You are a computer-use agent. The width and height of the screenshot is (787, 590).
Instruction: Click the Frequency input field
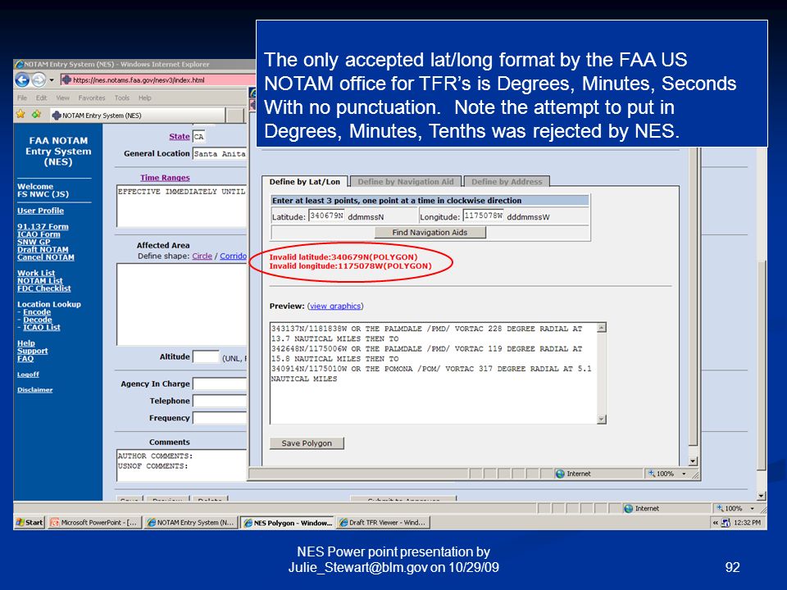pos(220,418)
